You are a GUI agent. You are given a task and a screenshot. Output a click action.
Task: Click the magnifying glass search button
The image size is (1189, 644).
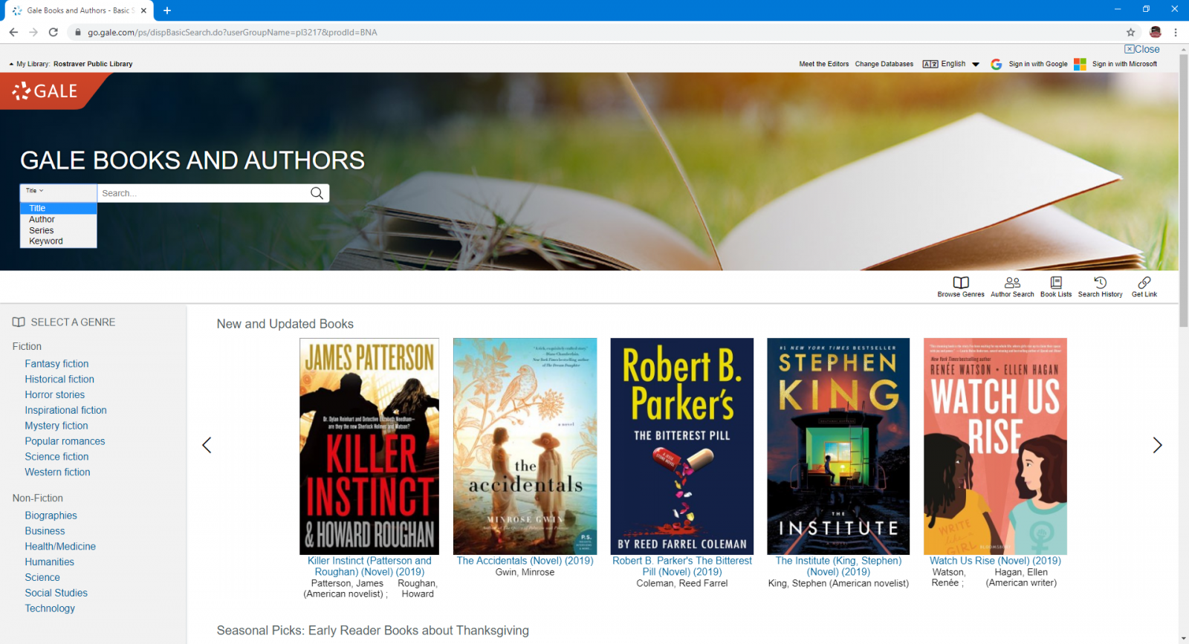coord(317,193)
